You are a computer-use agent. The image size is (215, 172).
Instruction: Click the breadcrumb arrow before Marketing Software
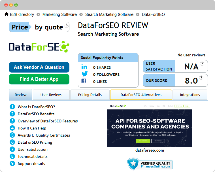pyautogui.click(x=38, y=14)
